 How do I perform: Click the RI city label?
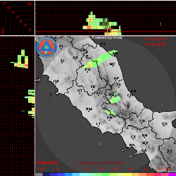[x=98, y=93]
